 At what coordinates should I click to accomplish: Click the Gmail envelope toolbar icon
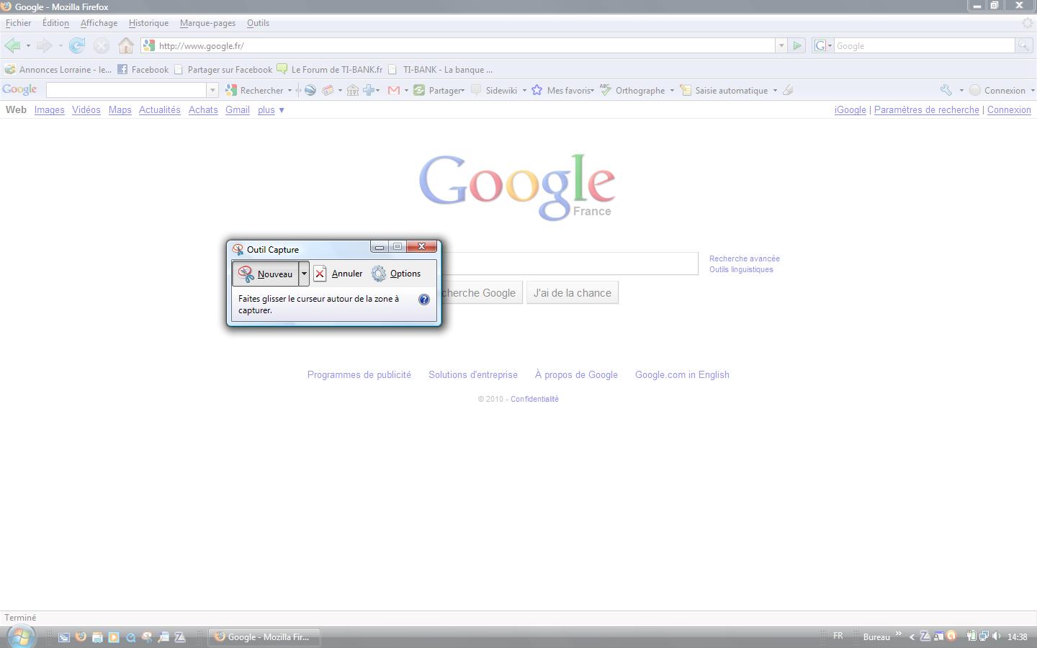point(394,90)
